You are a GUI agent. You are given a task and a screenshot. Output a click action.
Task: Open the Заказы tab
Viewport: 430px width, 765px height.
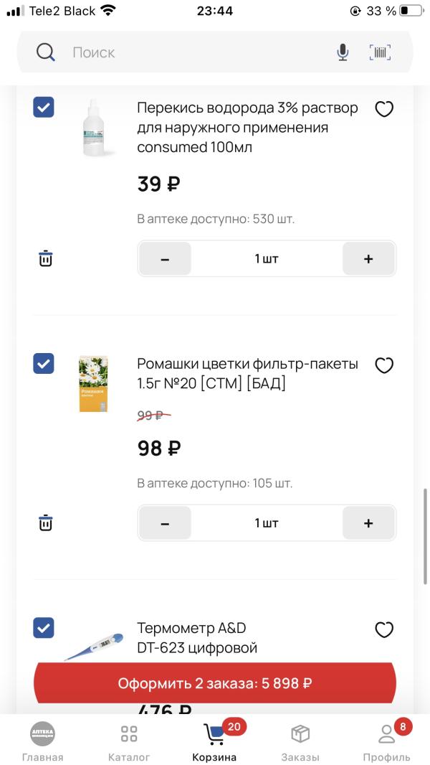(300, 743)
